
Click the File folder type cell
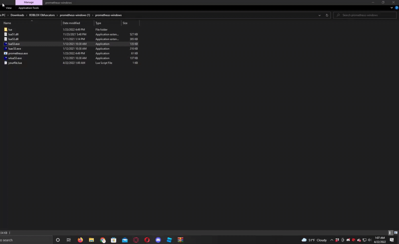click(x=101, y=30)
